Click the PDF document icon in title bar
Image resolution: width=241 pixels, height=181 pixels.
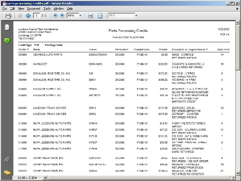pos(4,3)
